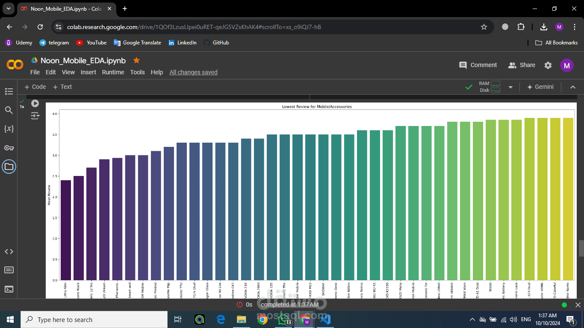Open the Terminal icon at sidebar bottom
The height and width of the screenshot is (328, 584).
tap(9, 289)
